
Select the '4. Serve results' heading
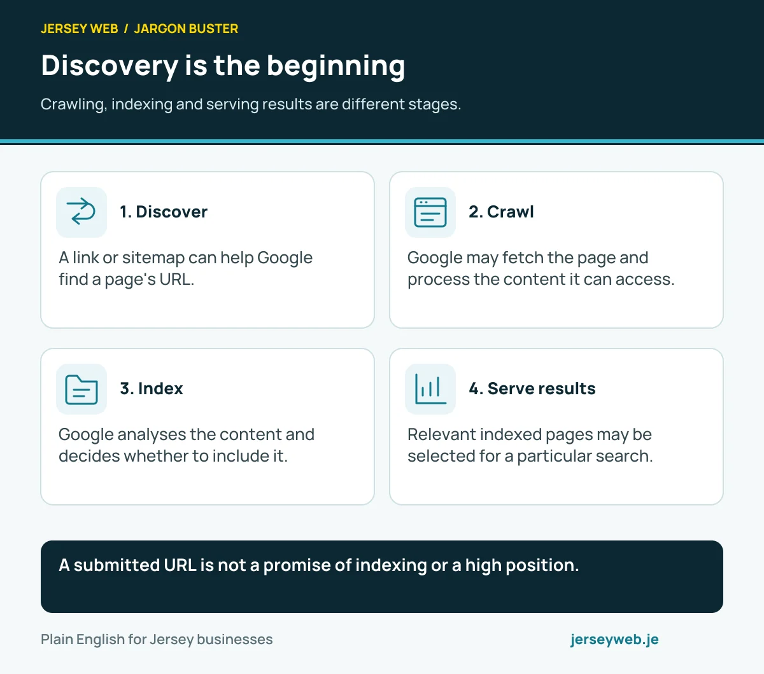click(x=532, y=389)
